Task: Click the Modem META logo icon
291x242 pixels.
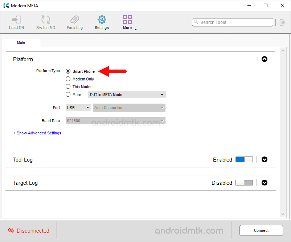Action: tap(6, 6)
